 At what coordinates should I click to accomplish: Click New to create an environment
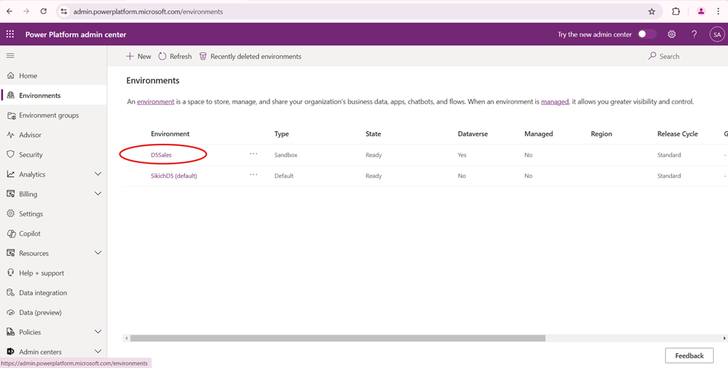point(138,57)
